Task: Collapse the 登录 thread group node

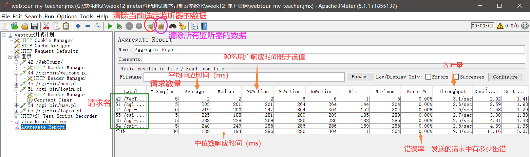Action: point(10,57)
